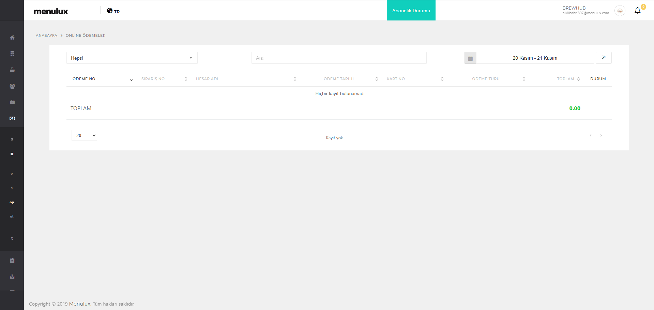Click the calendar icon beside date range
The height and width of the screenshot is (310, 654).
[470, 58]
